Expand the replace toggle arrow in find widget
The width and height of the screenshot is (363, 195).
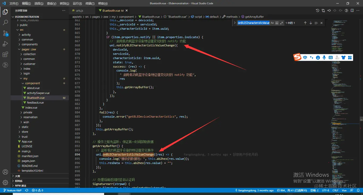[235, 23]
